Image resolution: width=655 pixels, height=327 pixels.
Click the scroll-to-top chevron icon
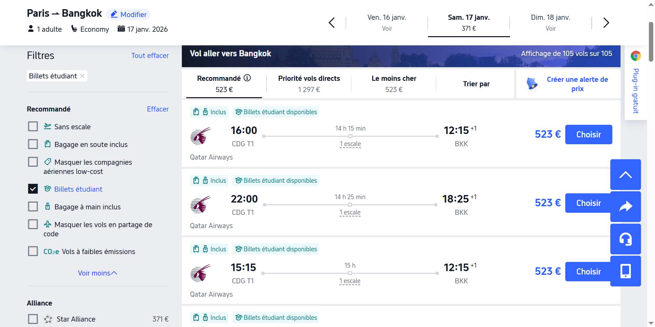pos(625,174)
